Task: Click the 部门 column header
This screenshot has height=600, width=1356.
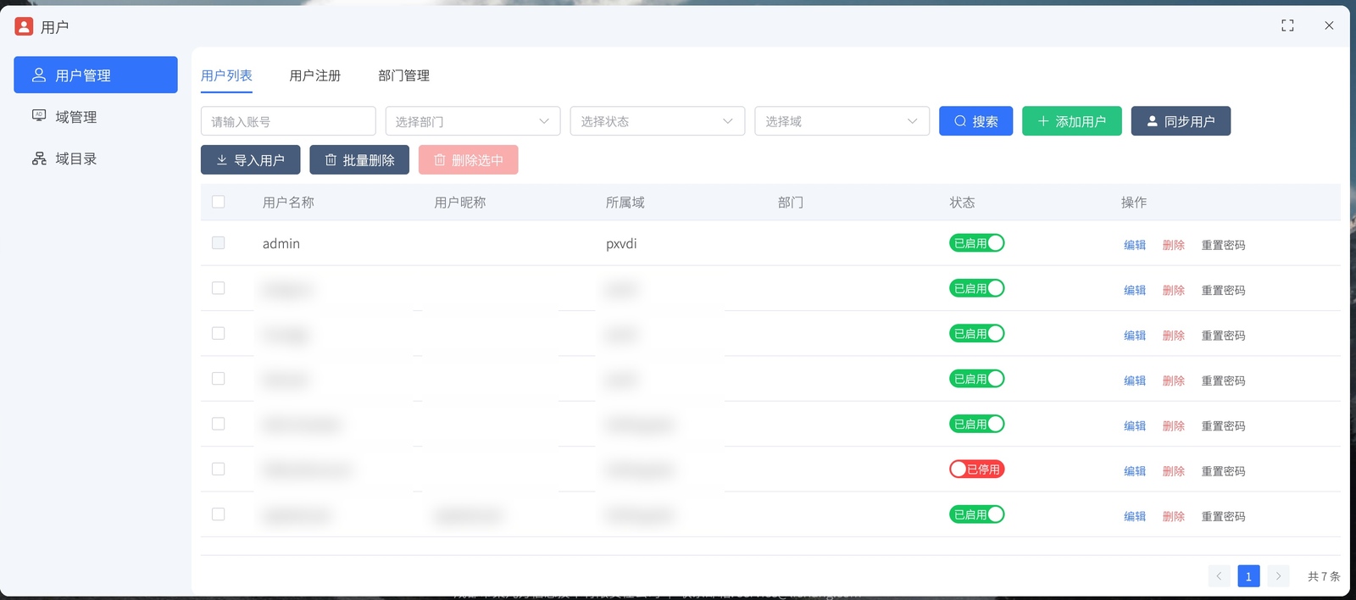Action: tap(791, 203)
